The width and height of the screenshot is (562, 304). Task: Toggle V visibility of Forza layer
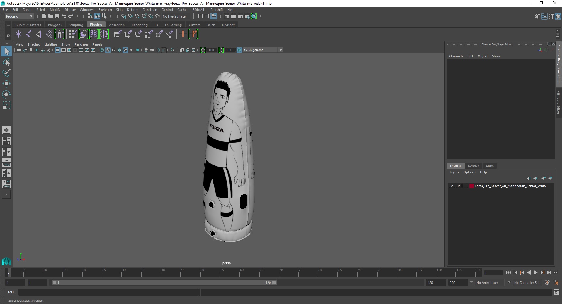[x=452, y=186]
